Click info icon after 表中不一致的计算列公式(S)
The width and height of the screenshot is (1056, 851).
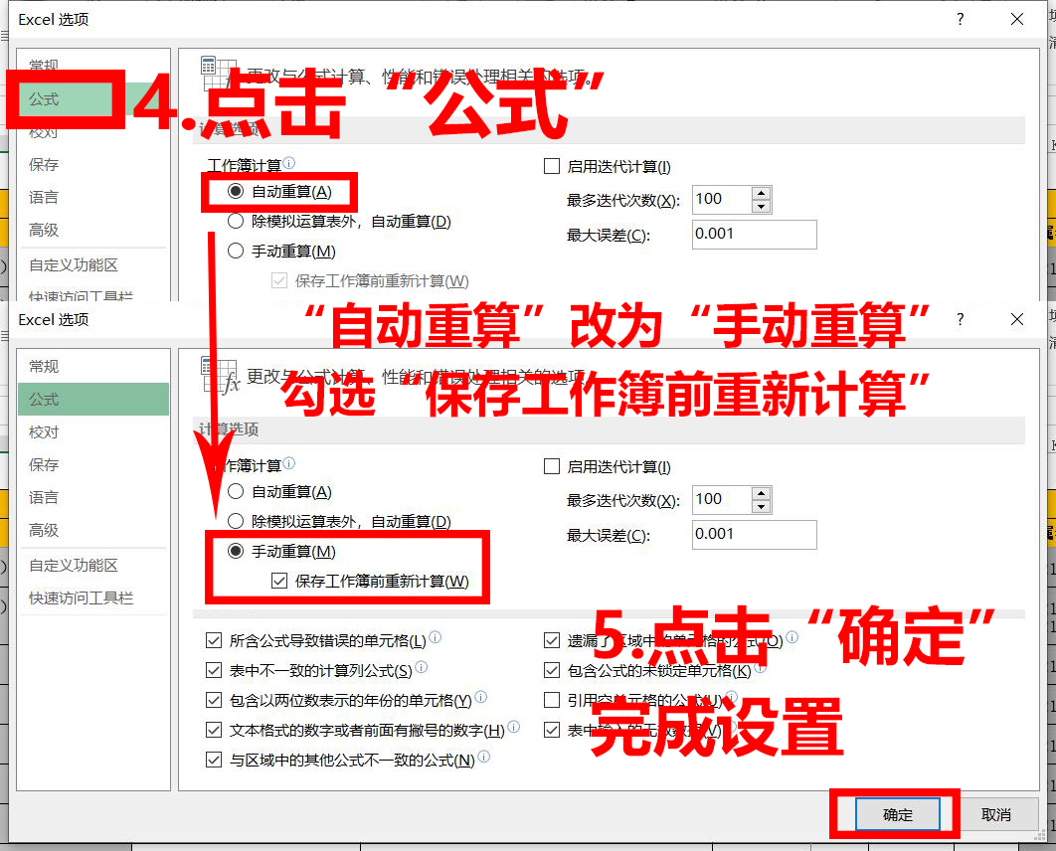pyautogui.click(x=421, y=666)
